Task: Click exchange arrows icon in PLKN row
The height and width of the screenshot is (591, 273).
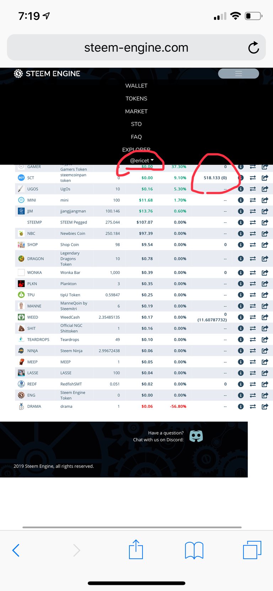Action: (x=253, y=284)
